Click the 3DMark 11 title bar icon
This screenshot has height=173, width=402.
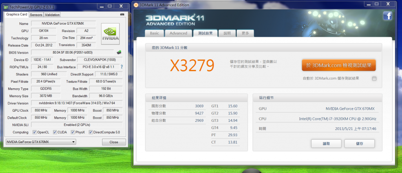point(136,5)
